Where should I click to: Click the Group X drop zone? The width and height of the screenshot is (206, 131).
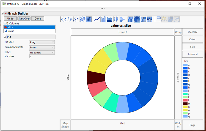[122, 32]
